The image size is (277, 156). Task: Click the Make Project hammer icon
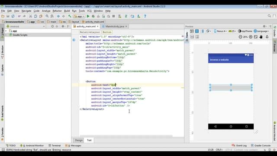click(70, 16)
